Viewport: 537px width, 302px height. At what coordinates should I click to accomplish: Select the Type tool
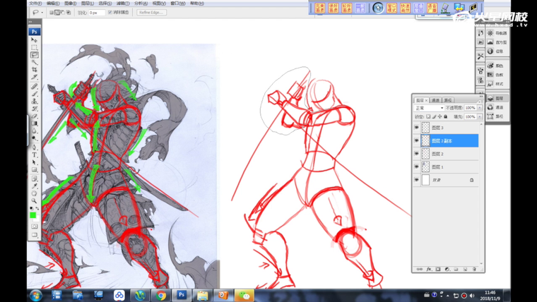click(x=34, y=155)
